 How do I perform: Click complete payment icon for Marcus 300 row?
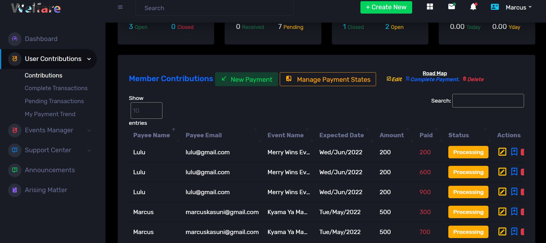[514, 212]
